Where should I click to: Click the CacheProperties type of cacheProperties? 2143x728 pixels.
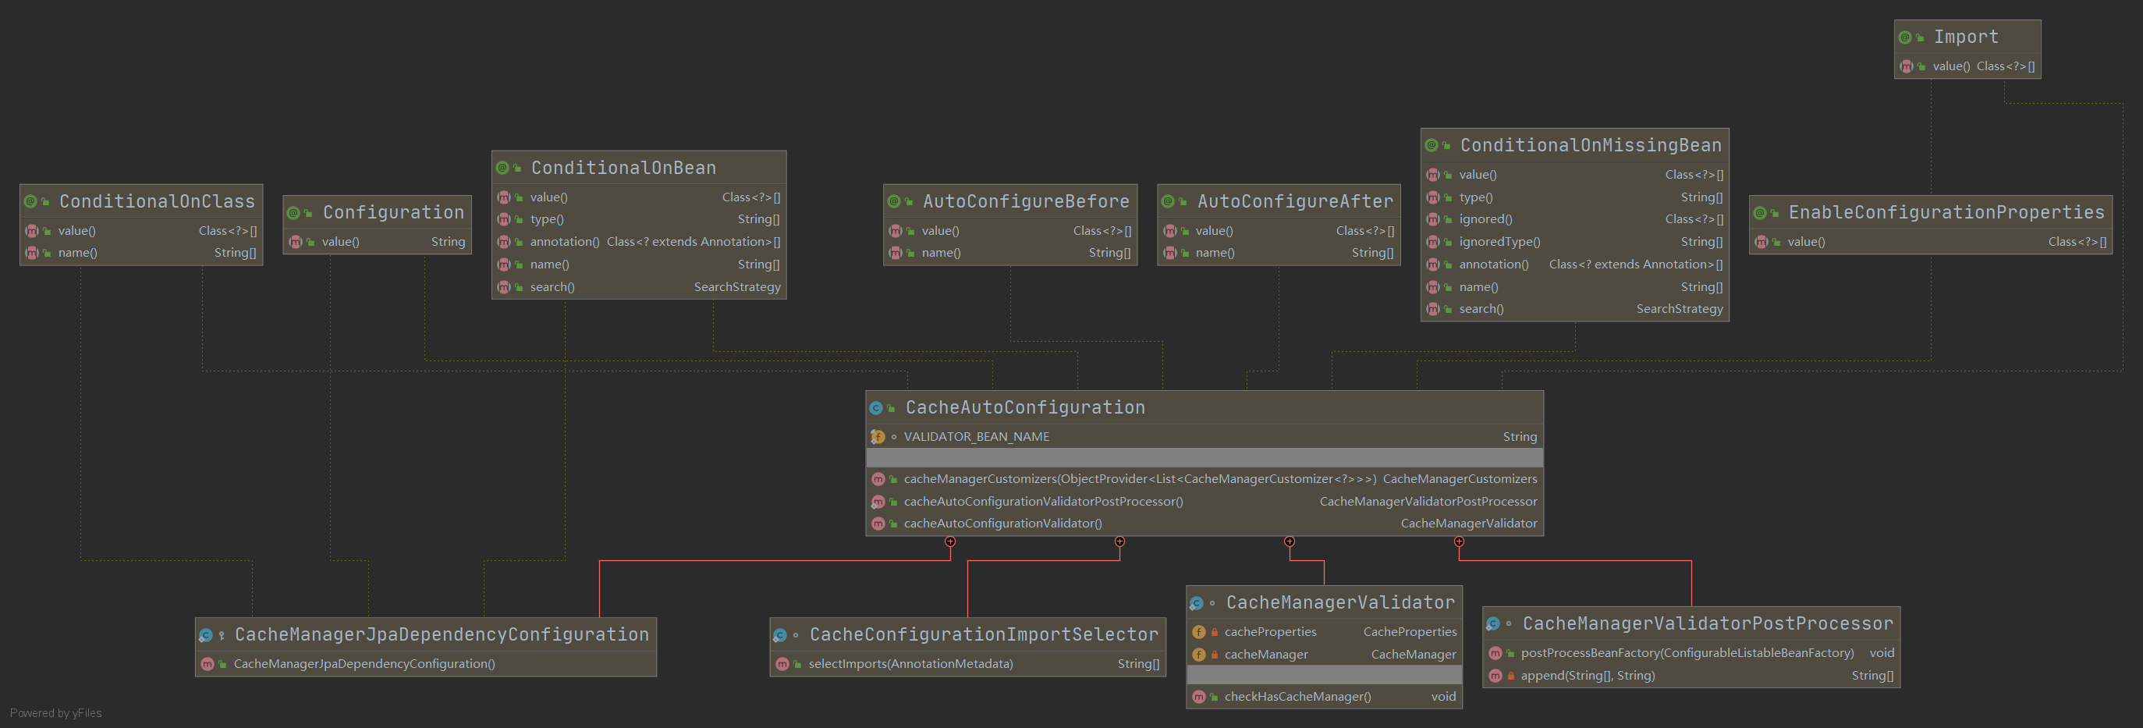[x=1410, y=632]
